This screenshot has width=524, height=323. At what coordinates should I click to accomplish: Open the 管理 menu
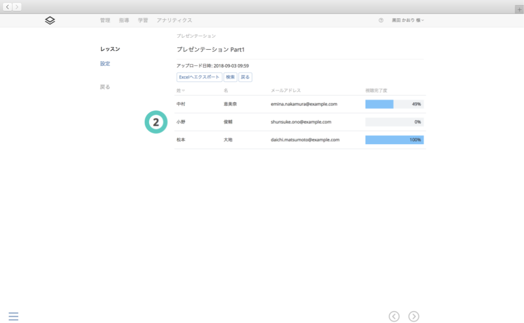(x=105, y=20)
